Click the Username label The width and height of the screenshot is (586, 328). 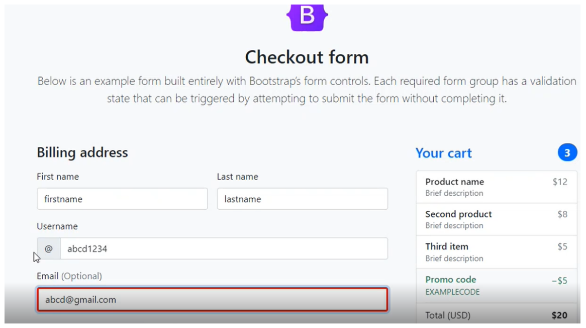tap(57, 226)
